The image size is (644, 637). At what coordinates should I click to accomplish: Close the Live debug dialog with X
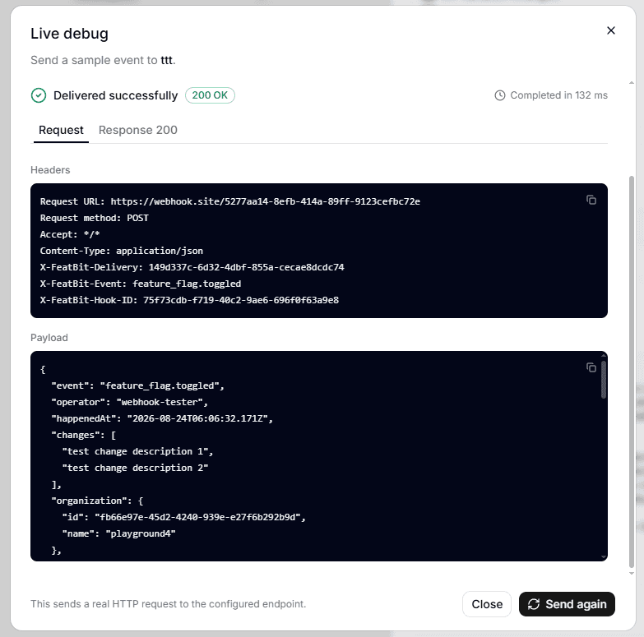611,30
